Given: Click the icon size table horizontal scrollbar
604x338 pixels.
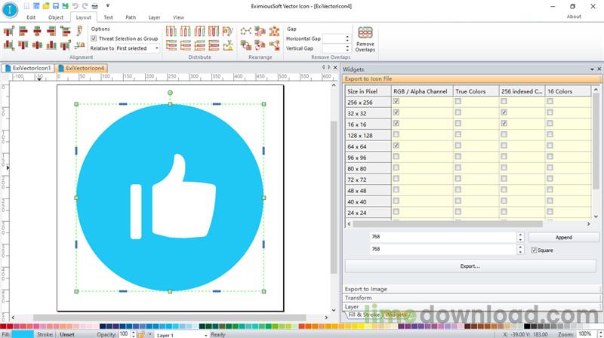Looking at the screenshot, I should point(448,223).
